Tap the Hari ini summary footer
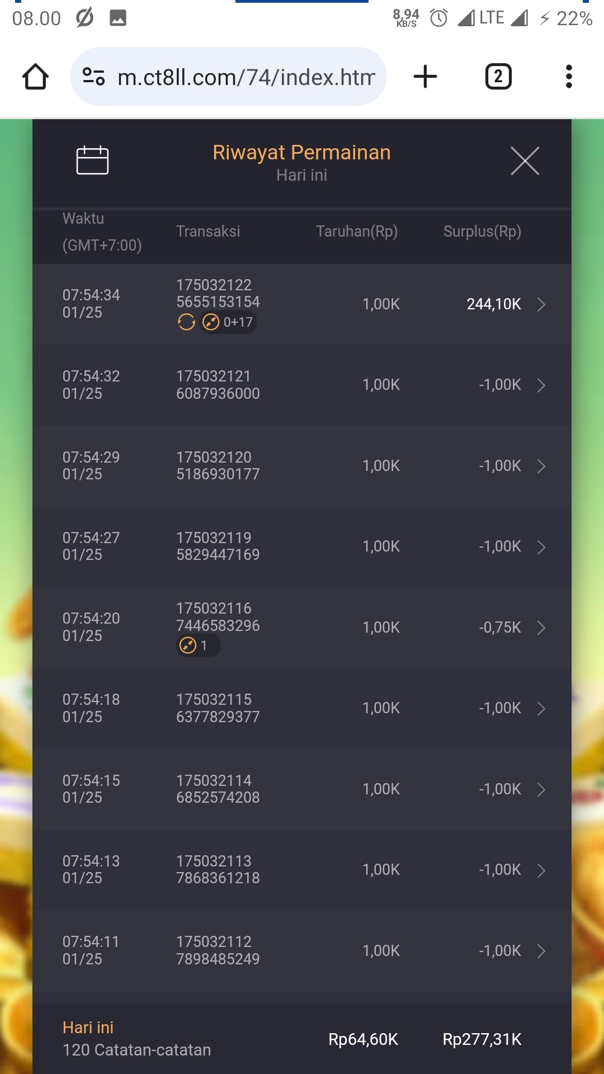This screenshot has width=604, height=1074. pos(136,1039)
